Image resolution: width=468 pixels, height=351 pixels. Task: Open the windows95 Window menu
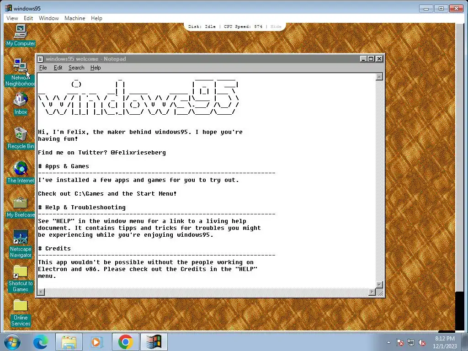pos(48,18)
